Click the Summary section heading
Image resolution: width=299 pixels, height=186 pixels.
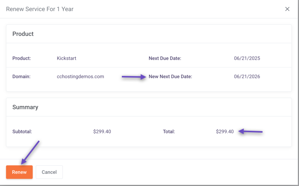point(25,107)
